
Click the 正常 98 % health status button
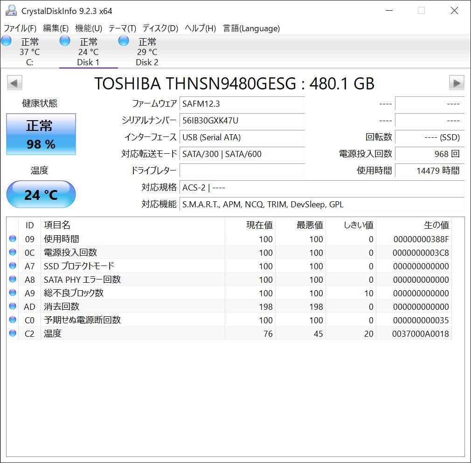click(x=41, y=134)
